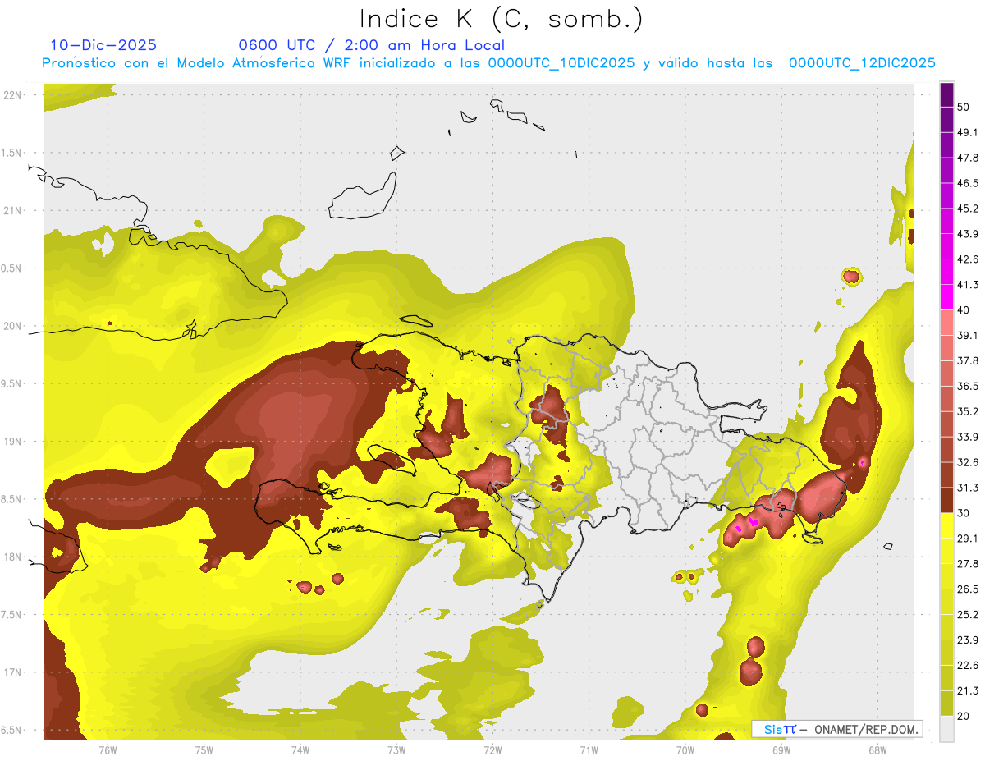Click the colorbar value "49.1"
The image size is (985, 761).
point(968,133)
